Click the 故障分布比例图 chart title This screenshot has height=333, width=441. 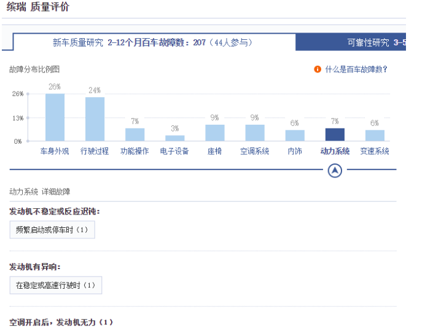tap(34, 69)
